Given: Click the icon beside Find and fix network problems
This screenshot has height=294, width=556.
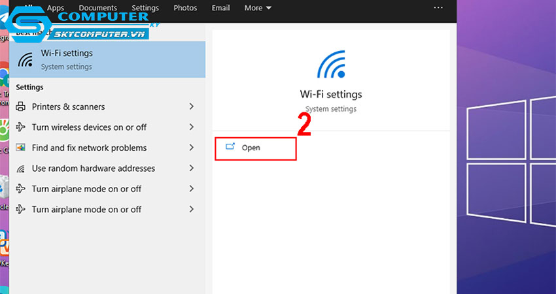Looking at the screenshot, I should click(20, 148).
